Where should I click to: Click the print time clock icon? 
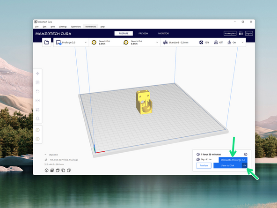coord(198,155)
